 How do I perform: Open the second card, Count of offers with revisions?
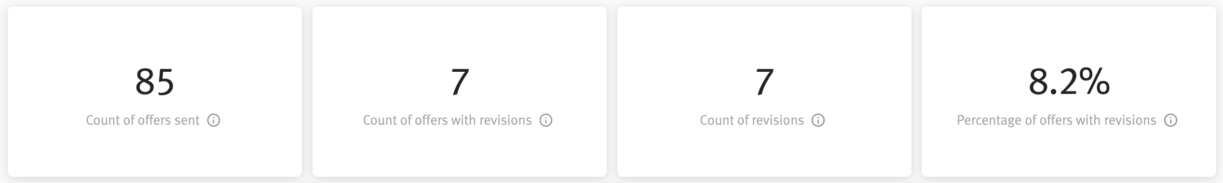click(x=460, y=91)
